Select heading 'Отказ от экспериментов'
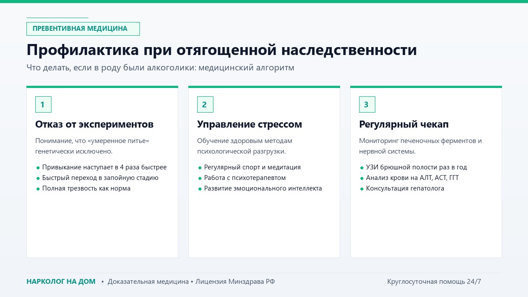The height and width of the screenshot is (297, 528). (x=94, y=125)
